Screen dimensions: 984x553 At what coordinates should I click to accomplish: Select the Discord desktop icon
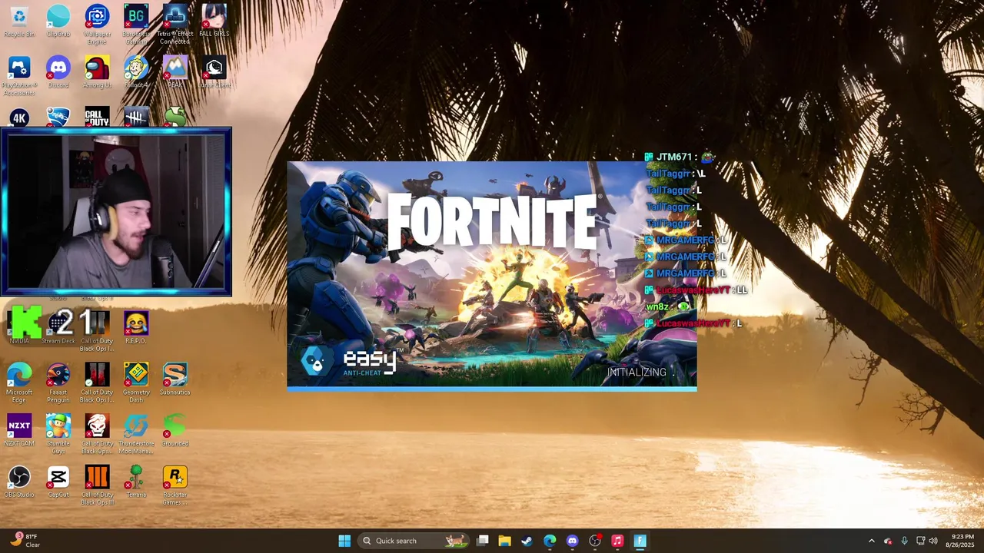[58, 72]
